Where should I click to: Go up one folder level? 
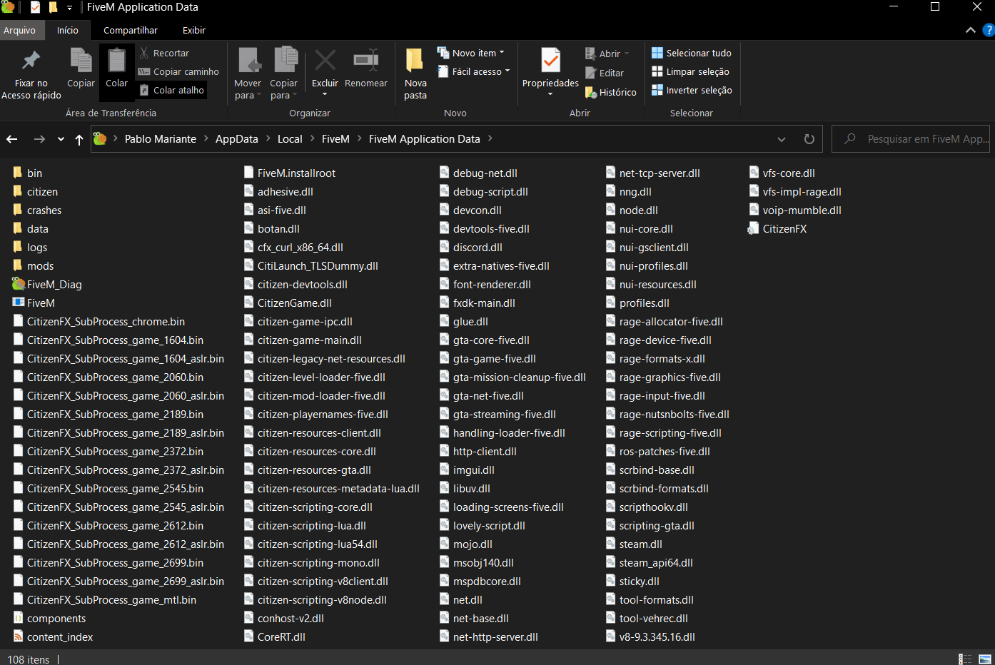79,139
